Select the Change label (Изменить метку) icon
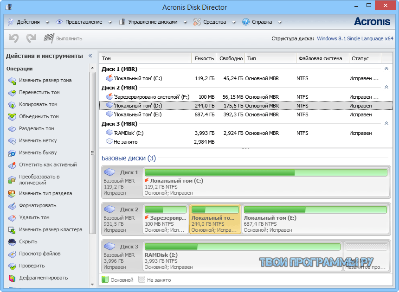The image size is (399, 292). [11, 140]
